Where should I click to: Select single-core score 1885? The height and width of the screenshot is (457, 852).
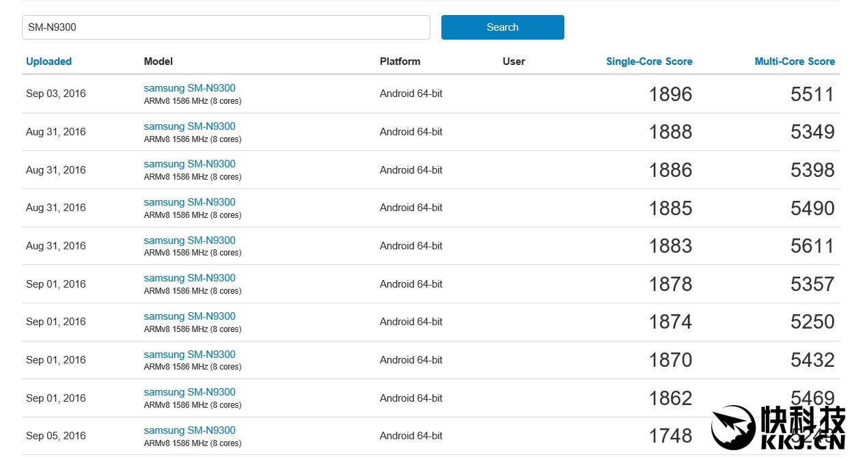(670, 208)
